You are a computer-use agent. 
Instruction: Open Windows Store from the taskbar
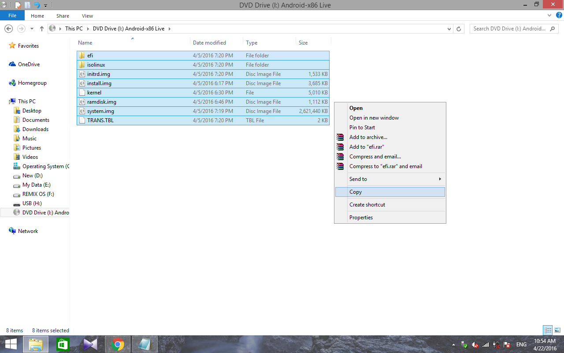tap(63, 344)
